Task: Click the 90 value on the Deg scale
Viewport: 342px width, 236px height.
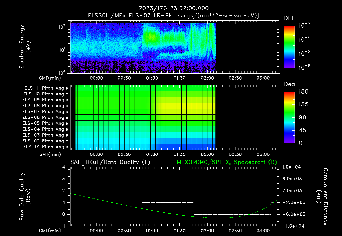Action: (x=303, y=117)
